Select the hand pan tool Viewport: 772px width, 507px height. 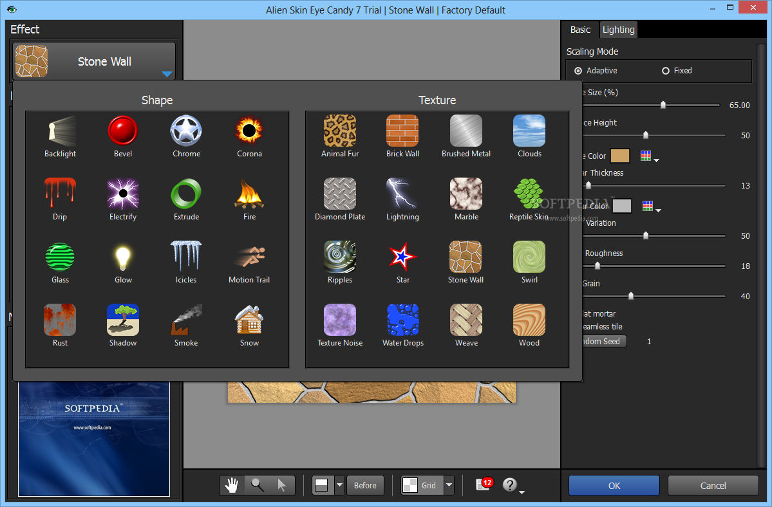[x=232, y=485]
